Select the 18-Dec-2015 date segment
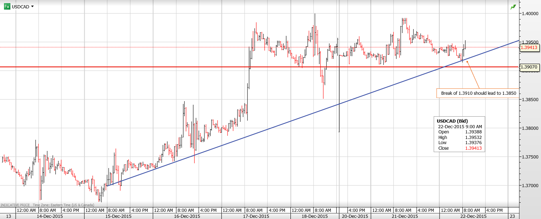 (314, 216)
